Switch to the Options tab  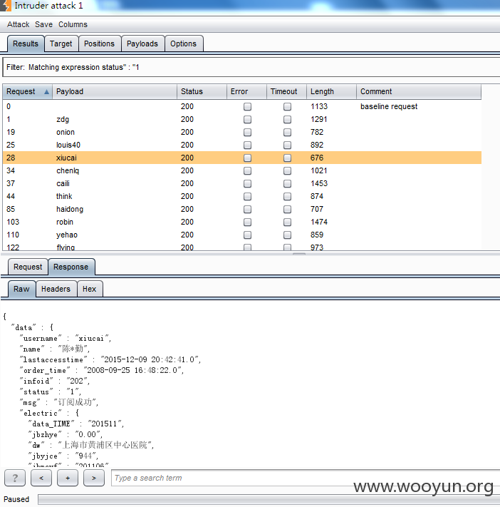pyautogui.click(x=184, y=43)
